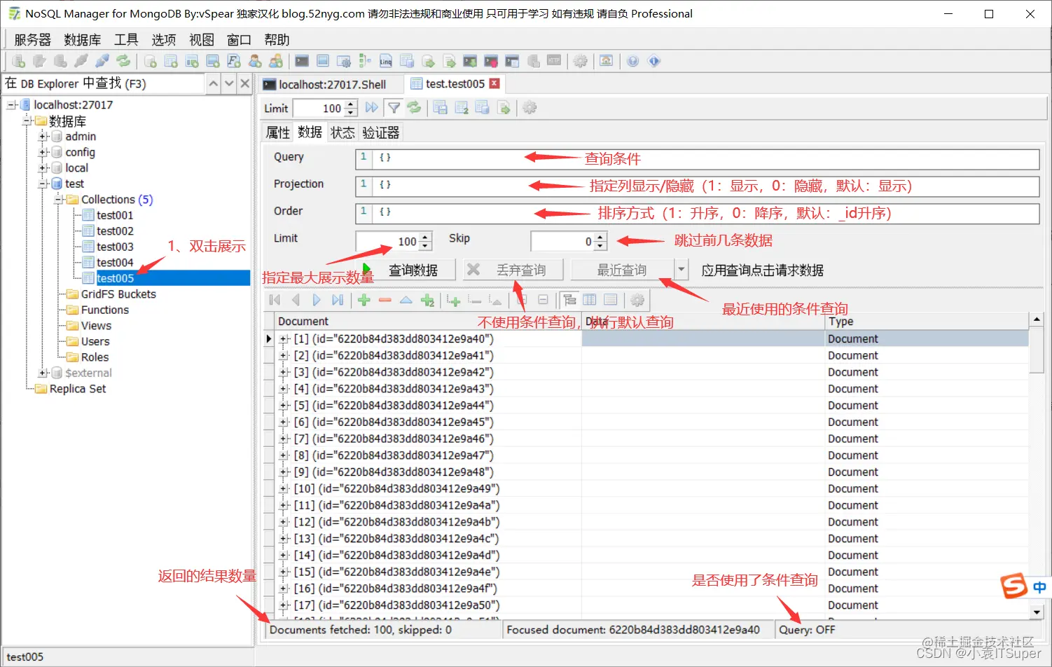Open the 视图 menu
1052x667 pixels.
click(202, 40)
